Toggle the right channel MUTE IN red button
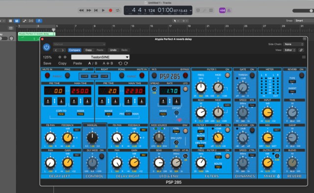Viewport: 314px width, 193px height. pos(142,75)
